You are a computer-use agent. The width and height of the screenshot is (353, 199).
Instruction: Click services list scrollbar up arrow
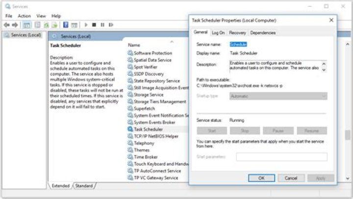coord(348,44)
